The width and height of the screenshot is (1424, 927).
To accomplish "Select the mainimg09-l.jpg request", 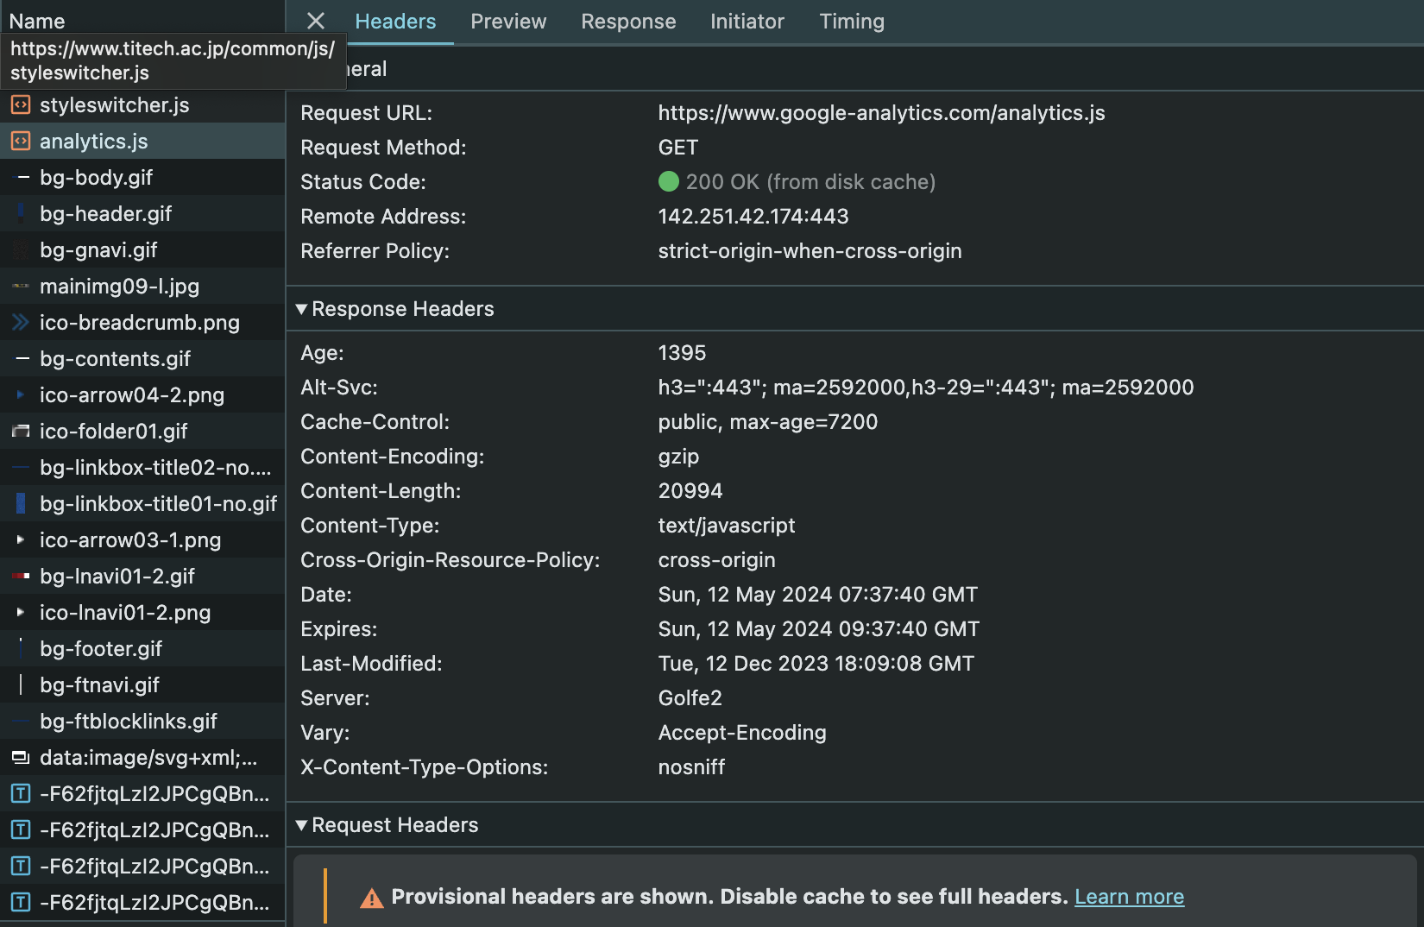I will (142, 287).
